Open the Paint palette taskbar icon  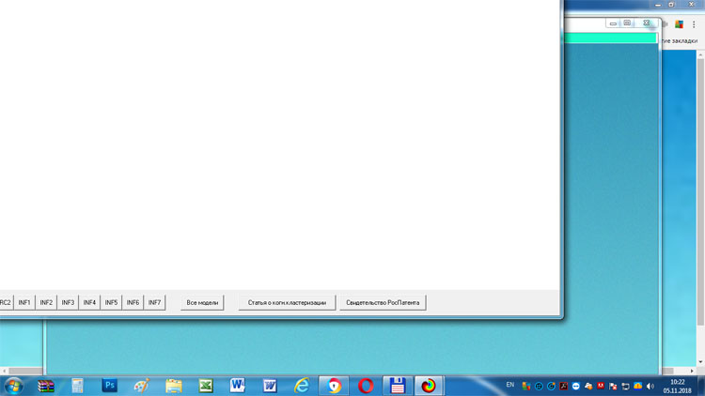142,386
